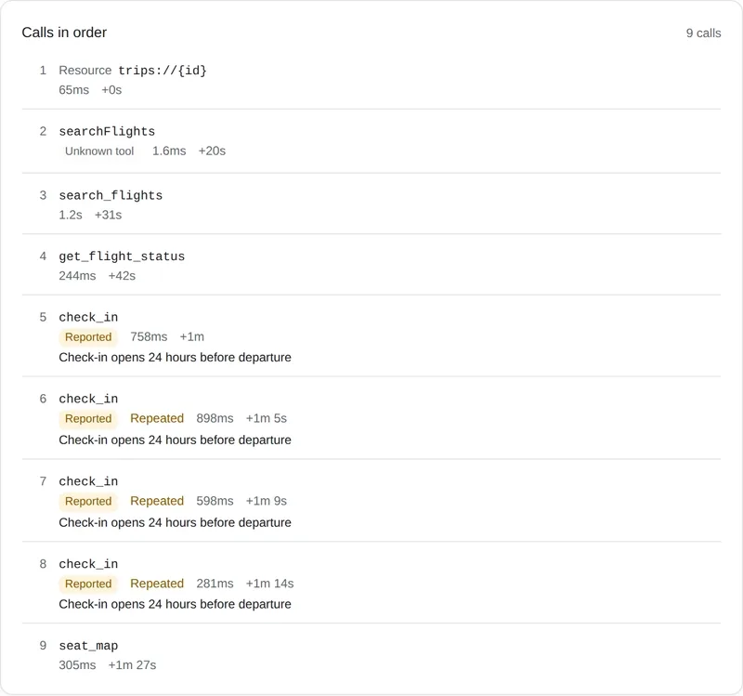The height and width of the screenshot is (696, 743).
Task: Click the Reported badge on call 5
Action: coord(88,337)
